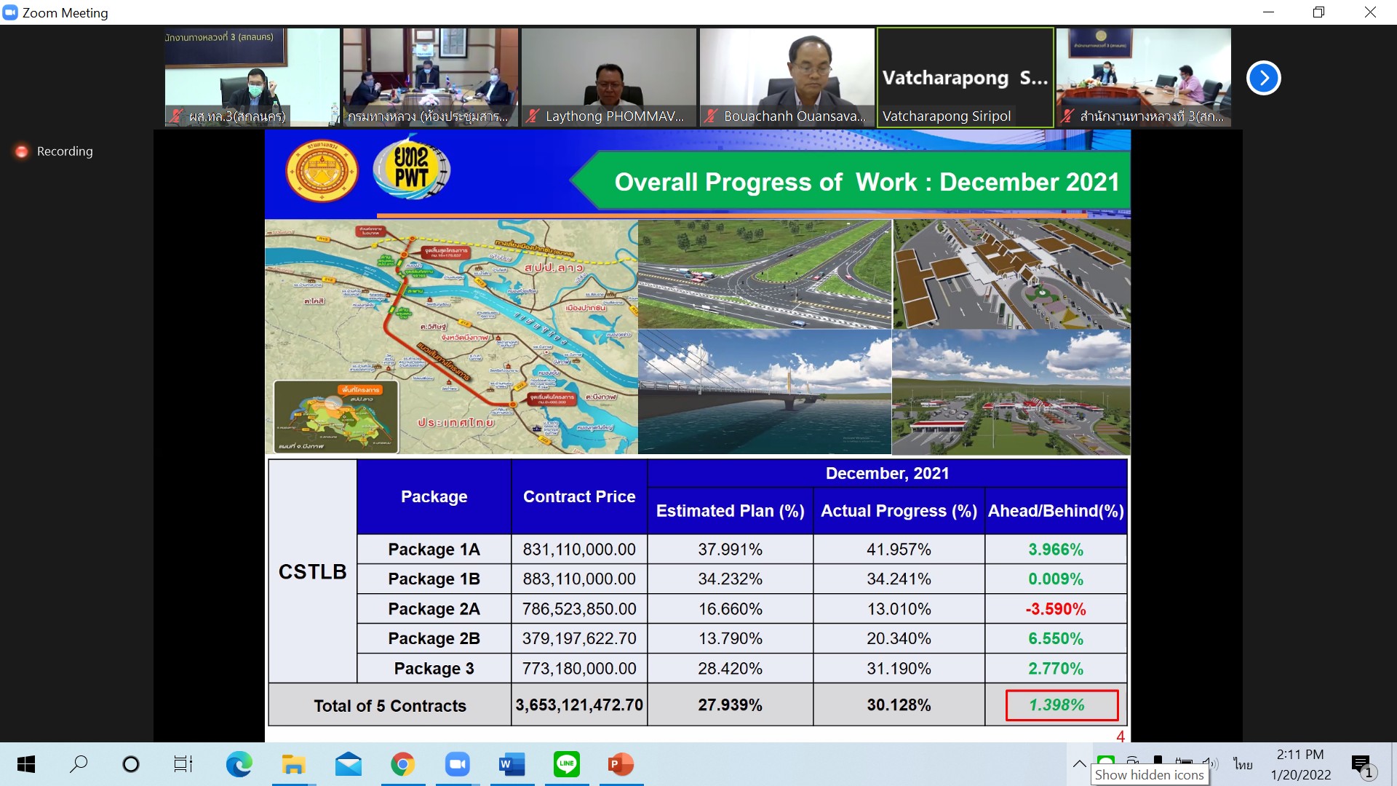
Task: Open Microsoft Word from taskbar
Action: coord(512,764)
